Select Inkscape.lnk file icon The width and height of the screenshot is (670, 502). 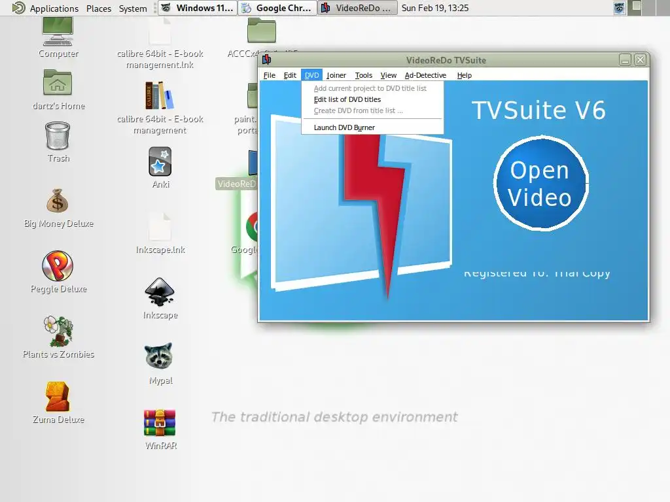tap(160, 227)
